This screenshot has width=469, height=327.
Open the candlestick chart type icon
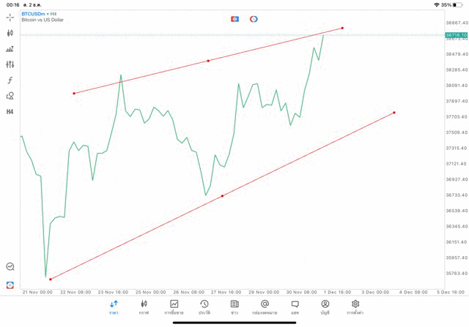click(10, 33)
